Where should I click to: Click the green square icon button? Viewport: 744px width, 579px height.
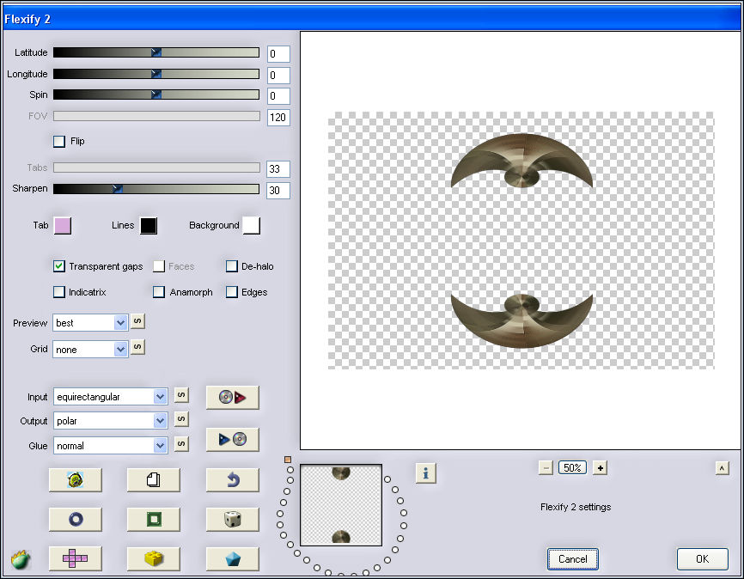(153, 519)
